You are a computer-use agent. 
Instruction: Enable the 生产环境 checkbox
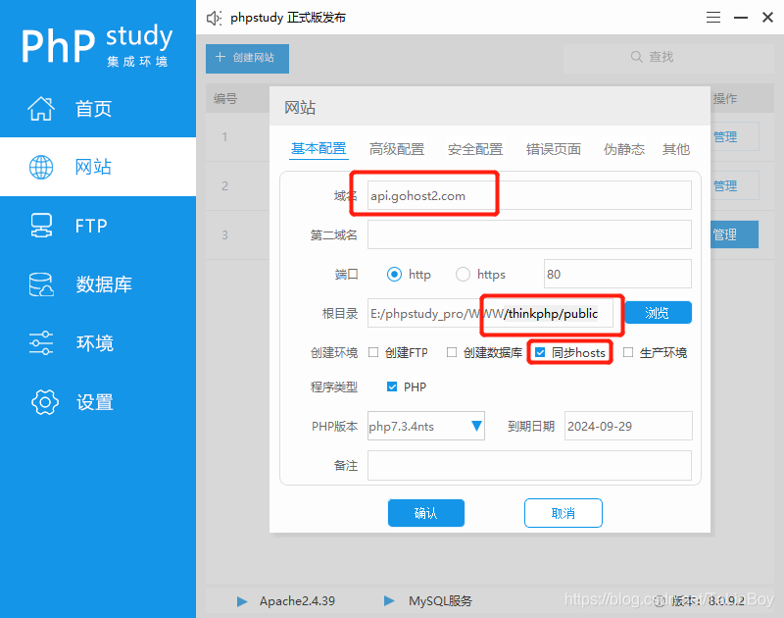[628, 352]
